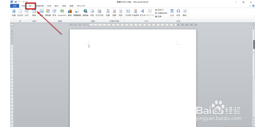The height and width of the screenshot is (127, 255).
Task: Expand the text box (文本框) dropdown
Action: (128, 18)
